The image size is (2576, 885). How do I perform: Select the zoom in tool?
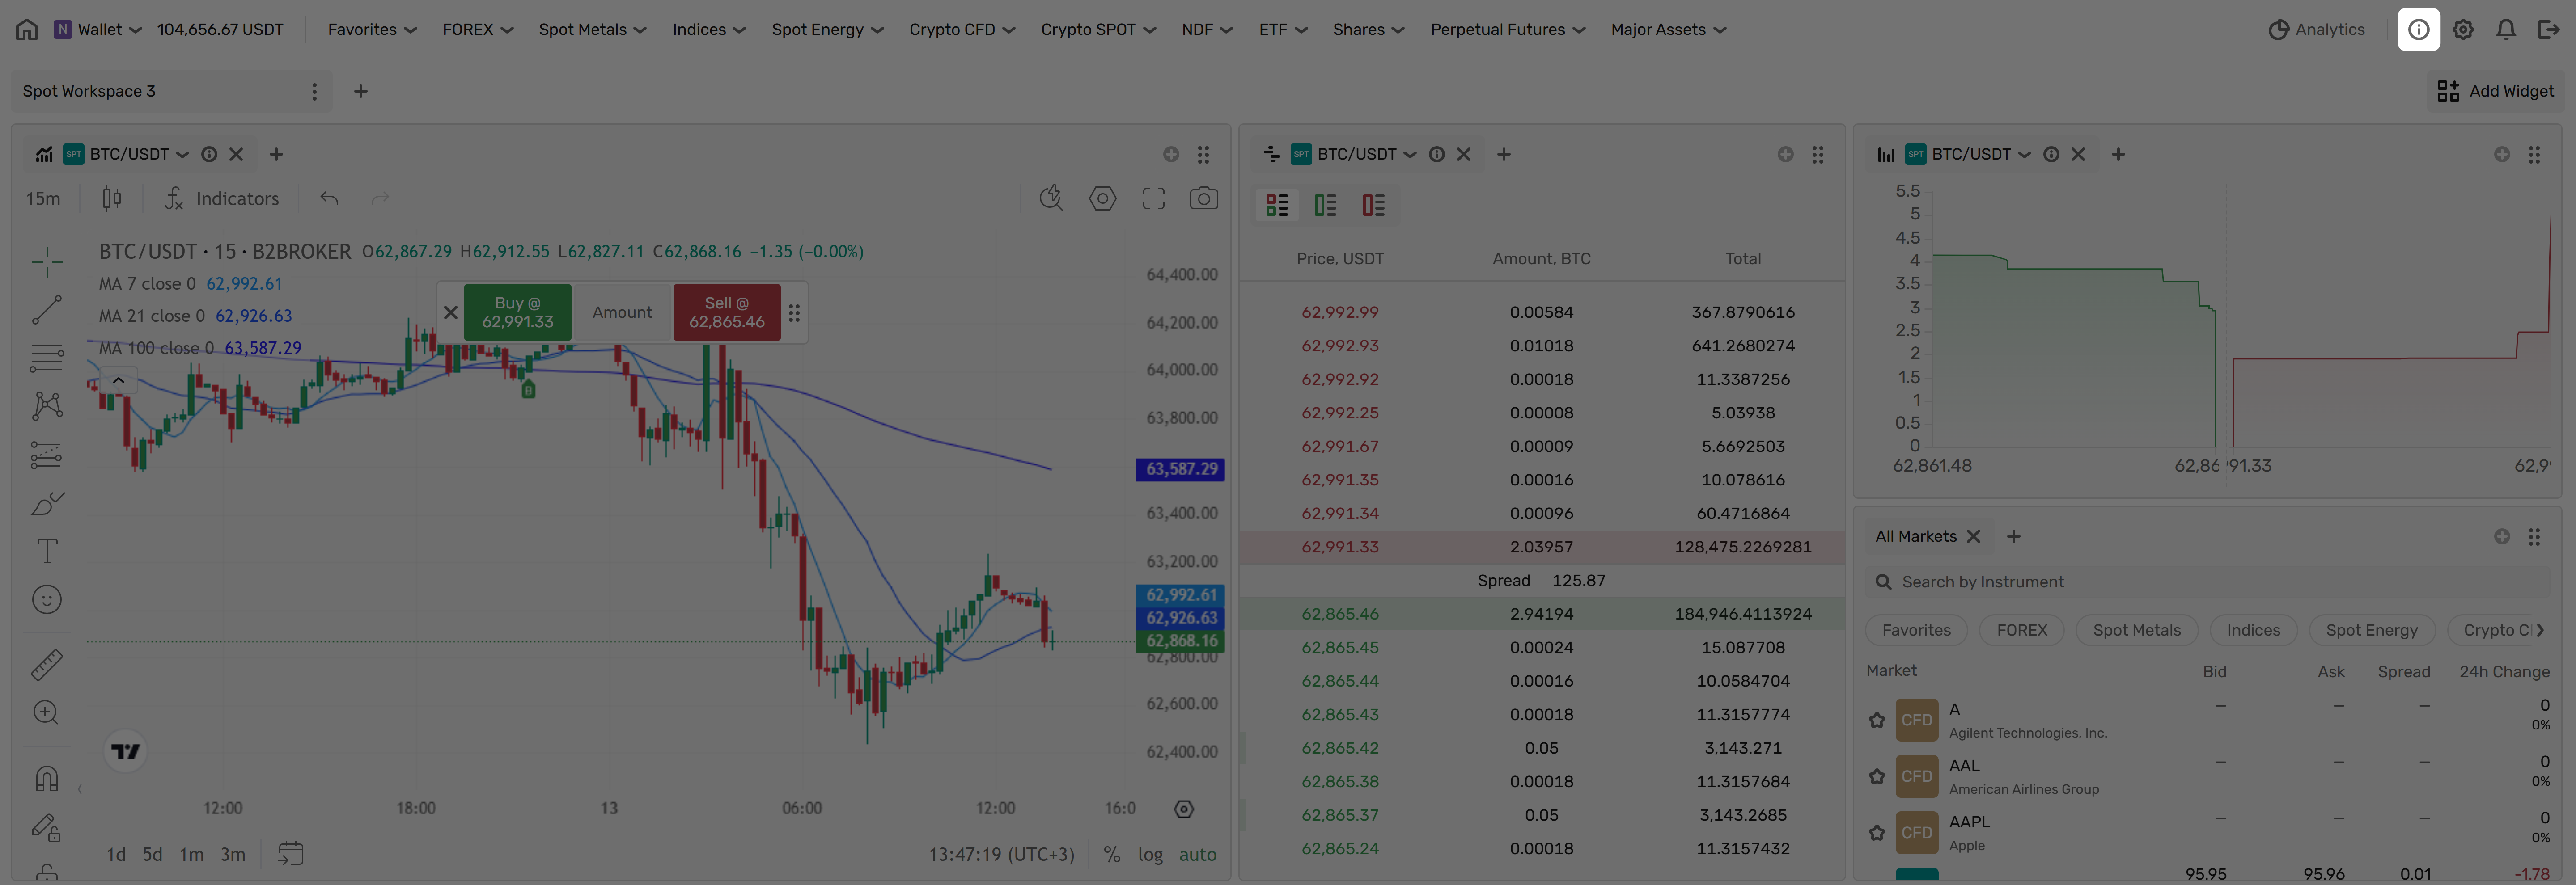(46, 712)
